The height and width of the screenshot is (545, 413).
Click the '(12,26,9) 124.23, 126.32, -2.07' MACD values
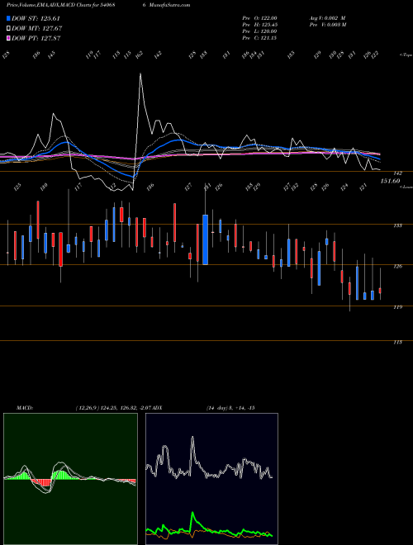coord(113,408)
